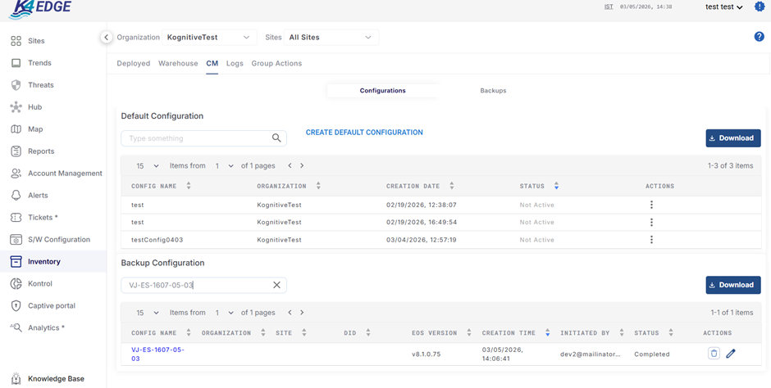Open the test test user menu
This screenshot has width=771, height=388.
(723, 7)
